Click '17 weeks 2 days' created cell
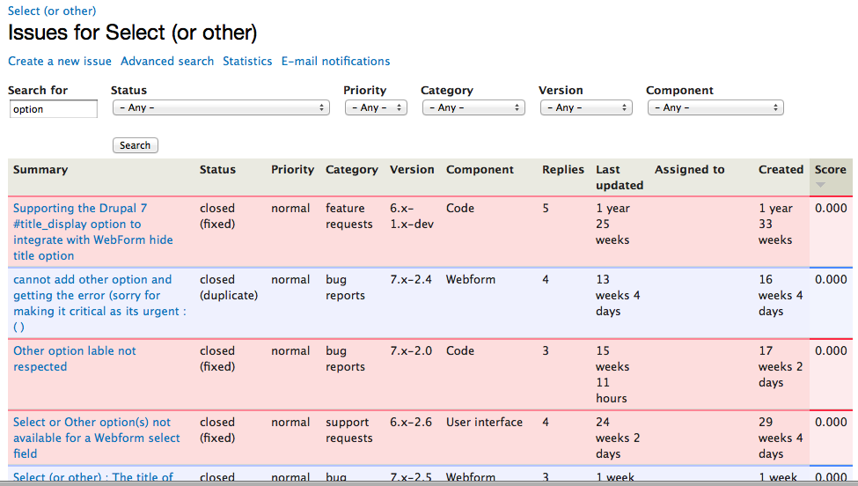Screen dimensions: 858x486 pos(781,366)
